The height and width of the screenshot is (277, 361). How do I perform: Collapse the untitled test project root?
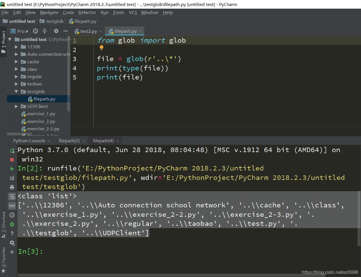tap(9, 39)
